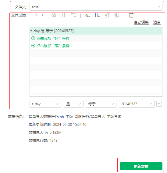
Task: Click the right arrow indent icon
Action: click(x=34, y=15)
